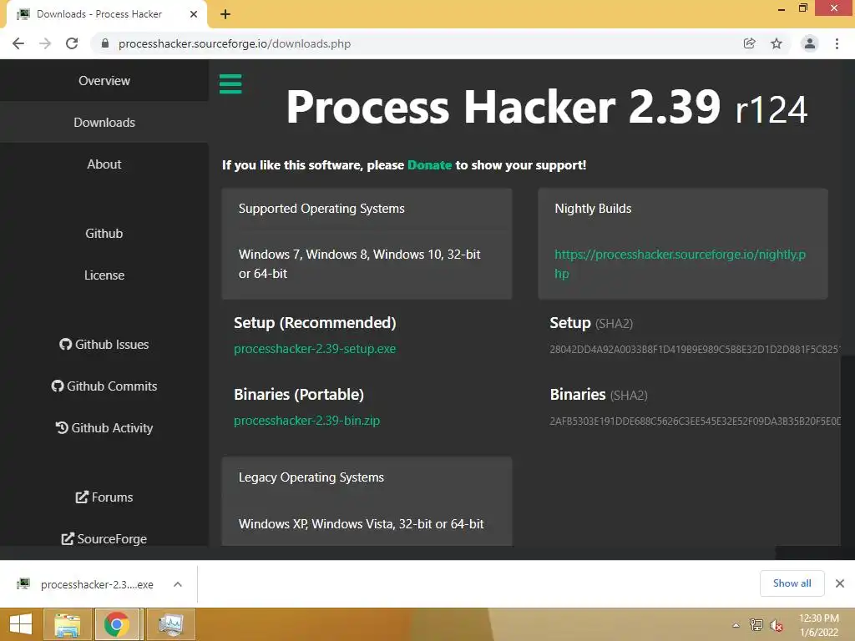Click the padlock site info icon
Viewport: 855px width, 641px height.
(104, 43)
